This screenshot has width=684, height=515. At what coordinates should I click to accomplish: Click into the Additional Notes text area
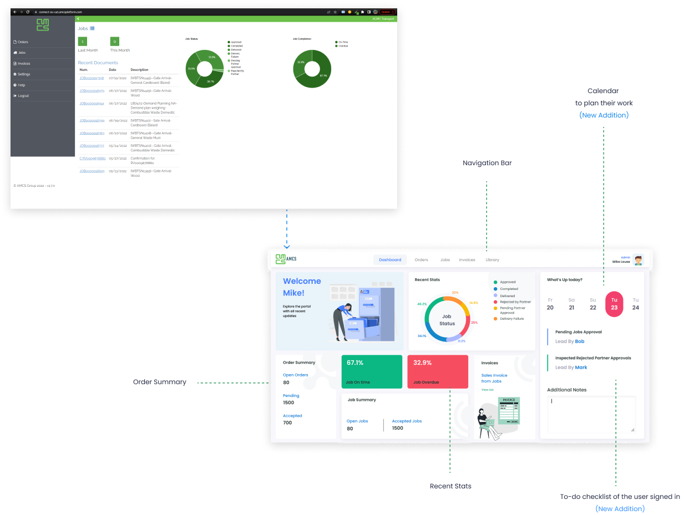click(591, 414)
